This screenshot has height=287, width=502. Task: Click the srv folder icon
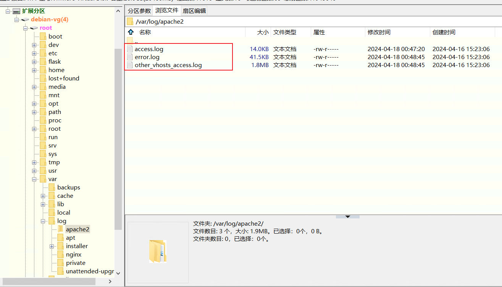coord(42,145)
